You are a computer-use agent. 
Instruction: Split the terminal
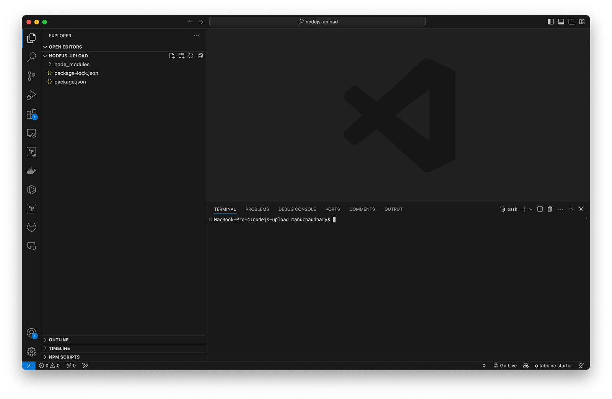coord(540,209)
